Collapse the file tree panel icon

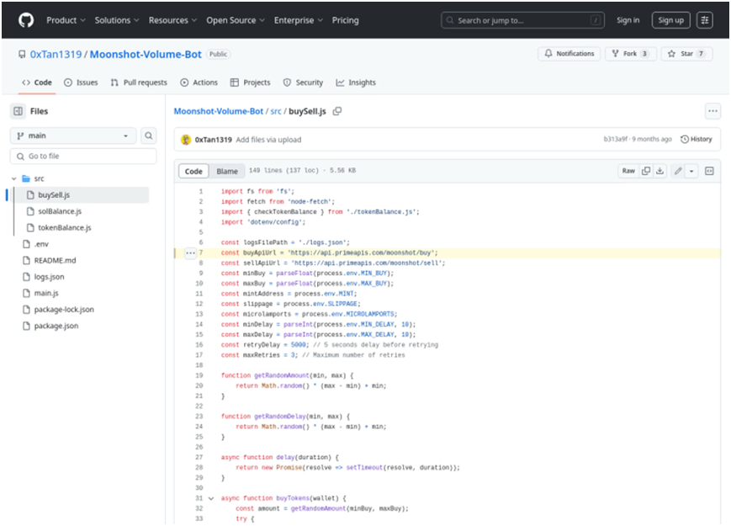point(19,111)
